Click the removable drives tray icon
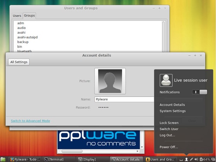This screenshot has width=216, height=162. pos(181,160)
